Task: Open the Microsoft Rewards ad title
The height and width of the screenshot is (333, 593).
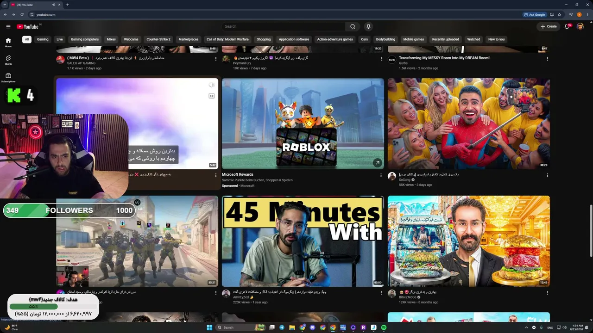Action: (x=238, y=175)
